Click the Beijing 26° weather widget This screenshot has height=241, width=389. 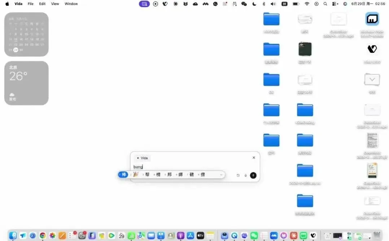26,83
